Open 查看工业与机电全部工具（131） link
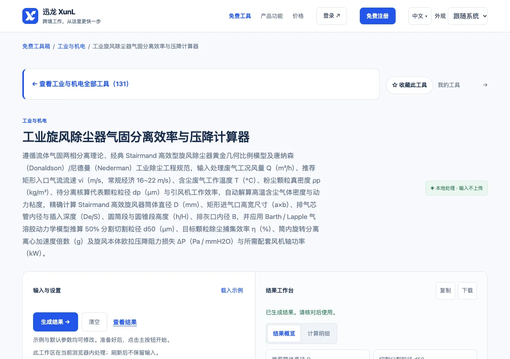 (x=80, y=84)
